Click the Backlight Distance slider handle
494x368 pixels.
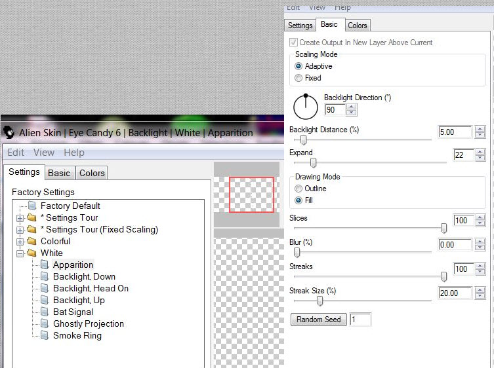(303, 139)
